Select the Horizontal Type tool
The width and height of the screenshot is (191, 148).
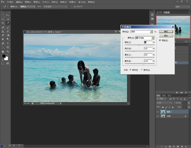pyautogui.click(x=8, y=43)
